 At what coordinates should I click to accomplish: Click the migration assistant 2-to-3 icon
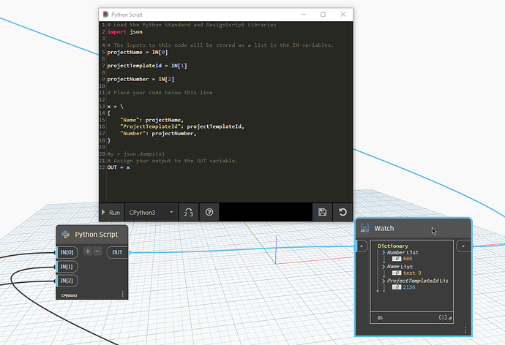(x=188, y=213)
